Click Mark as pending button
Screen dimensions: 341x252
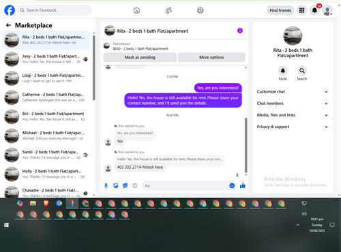tap(140, 57)
